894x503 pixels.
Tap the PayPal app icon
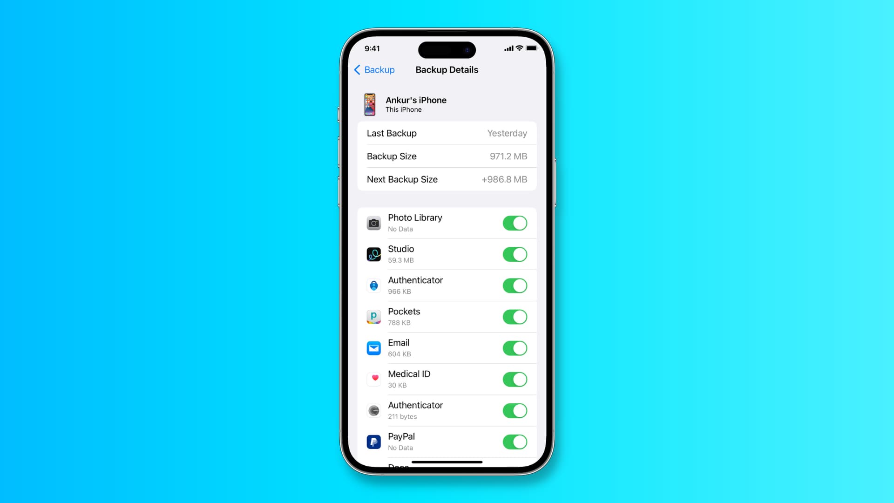(x=373, y=441)
